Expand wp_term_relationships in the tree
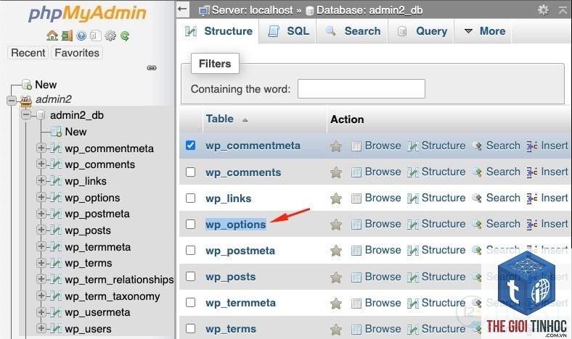Viewport: 572px width, 339px height. coord(41,280)
